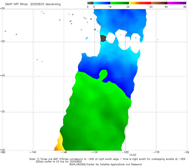This screenshot has width=189, height=166.
Task: Click the longitude label '-140'
Action: (x=64, y=152)
